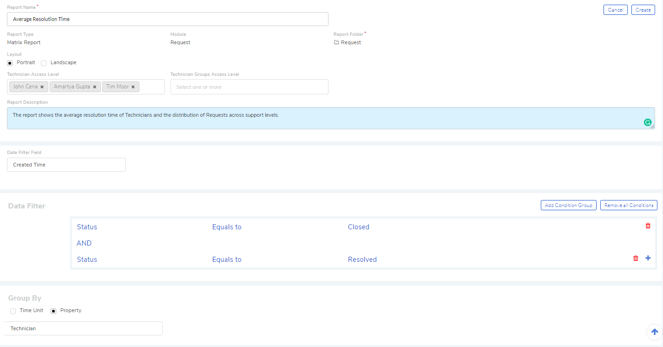Change first condition's Status field

(87, 227)
